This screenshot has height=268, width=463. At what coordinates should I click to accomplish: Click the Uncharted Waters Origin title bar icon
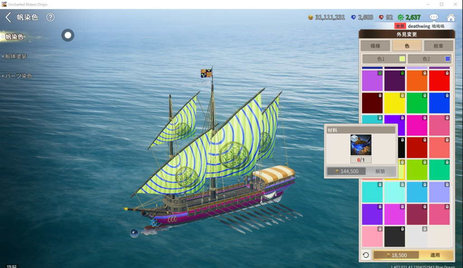click(x=4, y=4)
